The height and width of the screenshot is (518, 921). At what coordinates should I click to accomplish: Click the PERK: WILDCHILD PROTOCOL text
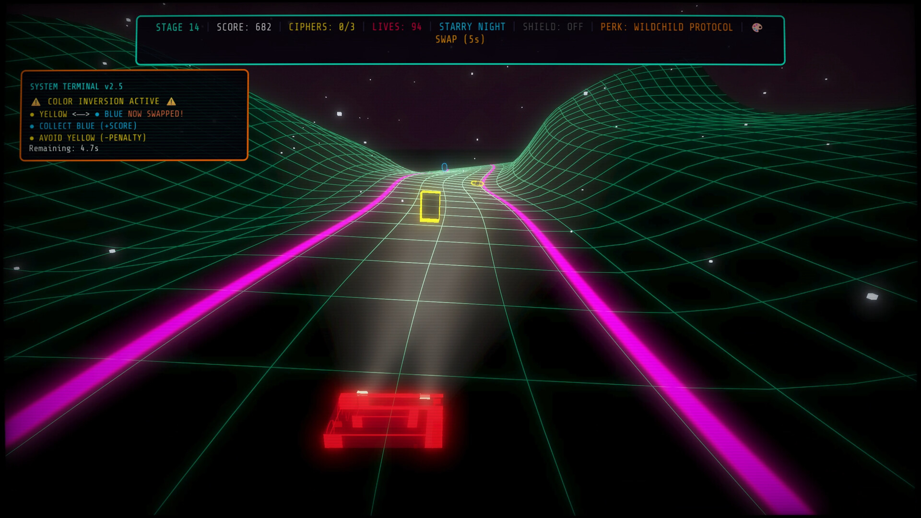[667, 27]
